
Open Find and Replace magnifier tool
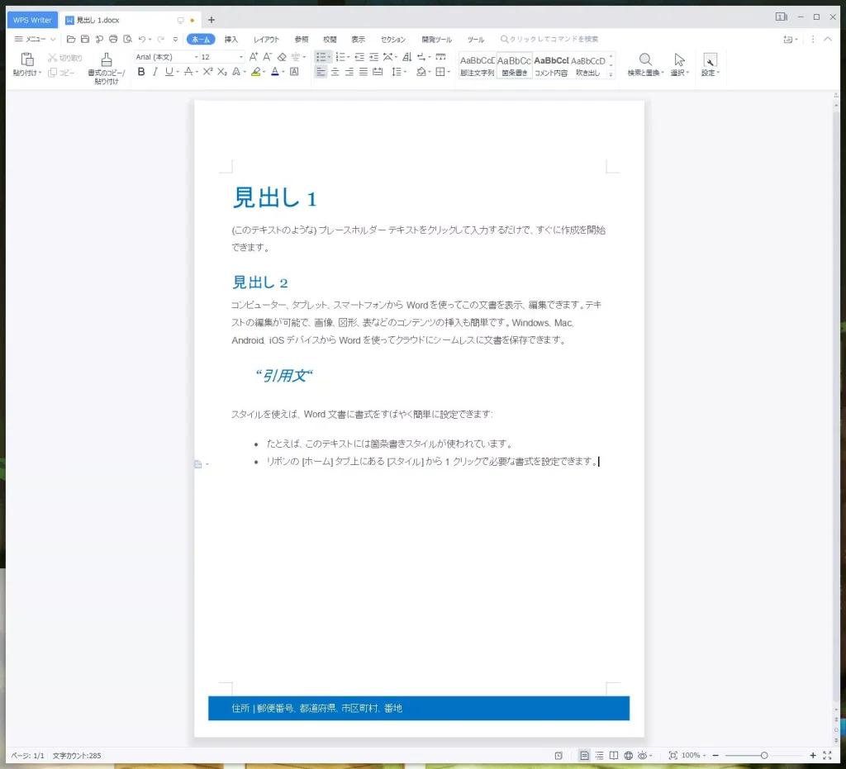[645, 60]
